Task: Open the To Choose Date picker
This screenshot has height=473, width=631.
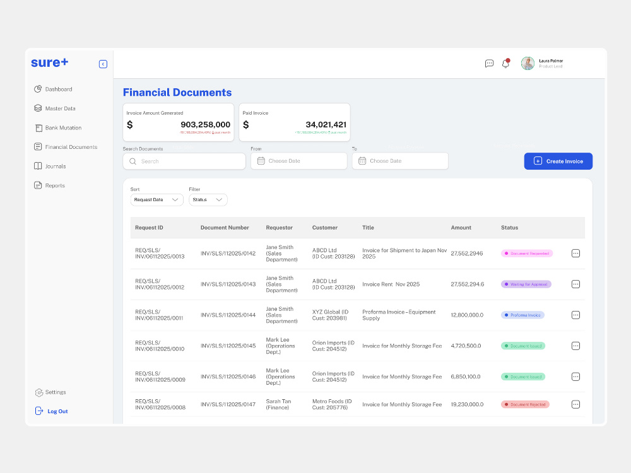Action: (400, 161)
